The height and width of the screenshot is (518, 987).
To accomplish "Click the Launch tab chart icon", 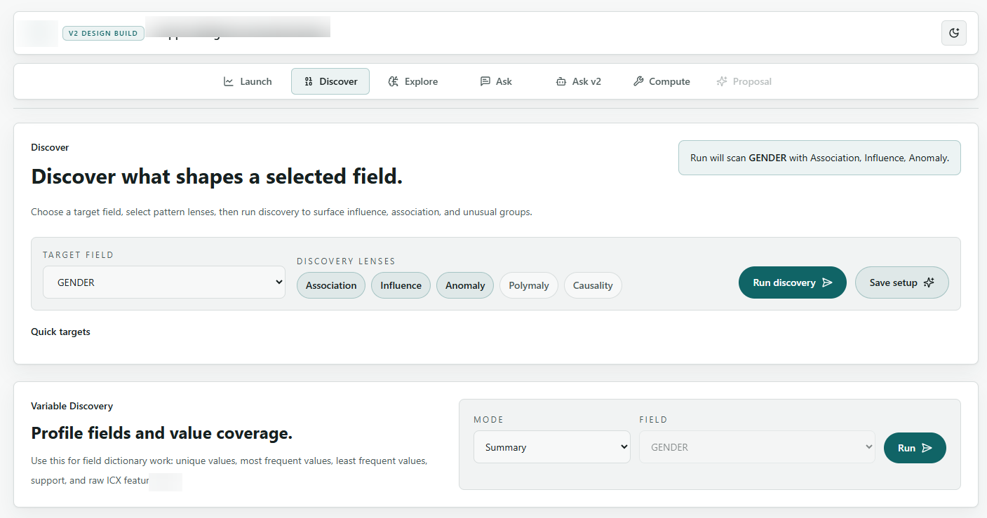I will (229, 81).
